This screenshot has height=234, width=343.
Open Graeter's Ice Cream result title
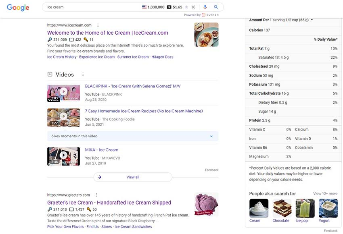click(109, 203)
